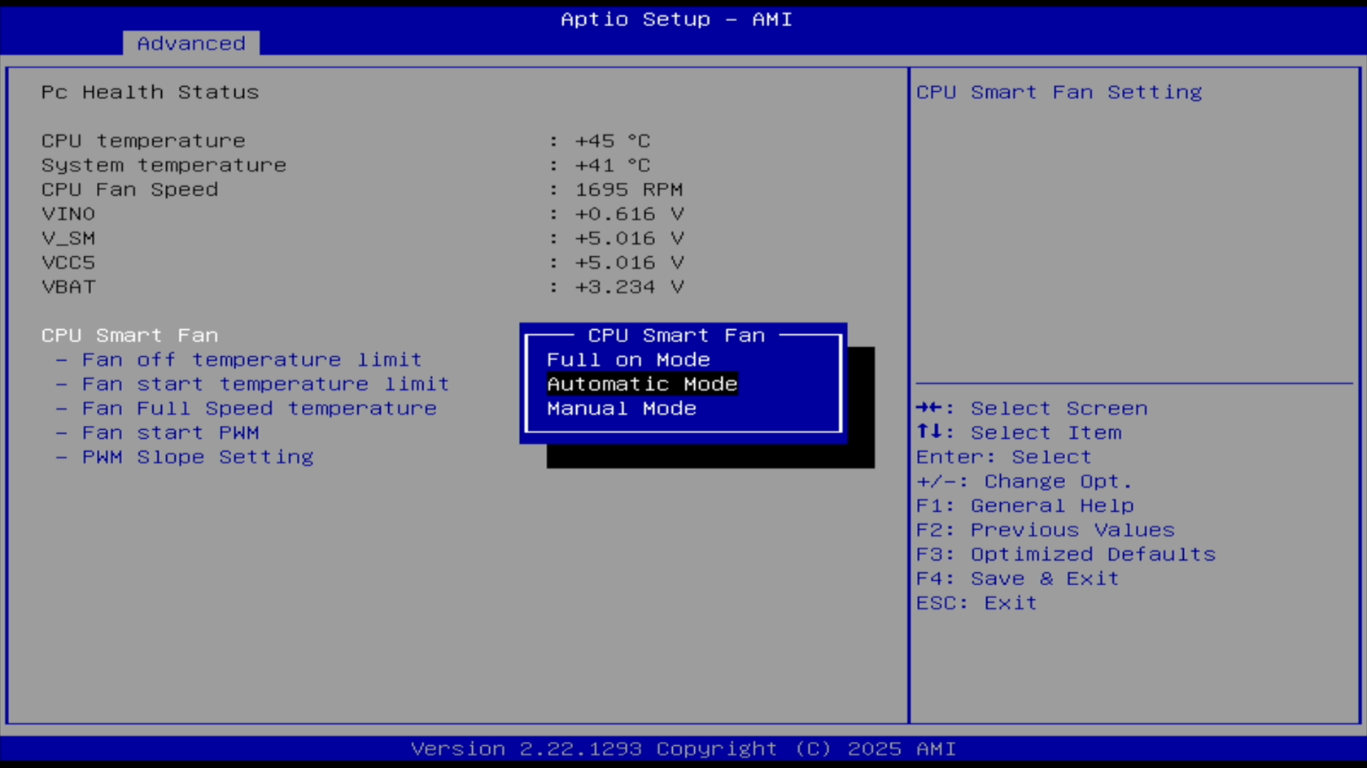This screenshot has width=1367, height=768.
Task: Click the ESC: Exit hint
Action: 976,603
